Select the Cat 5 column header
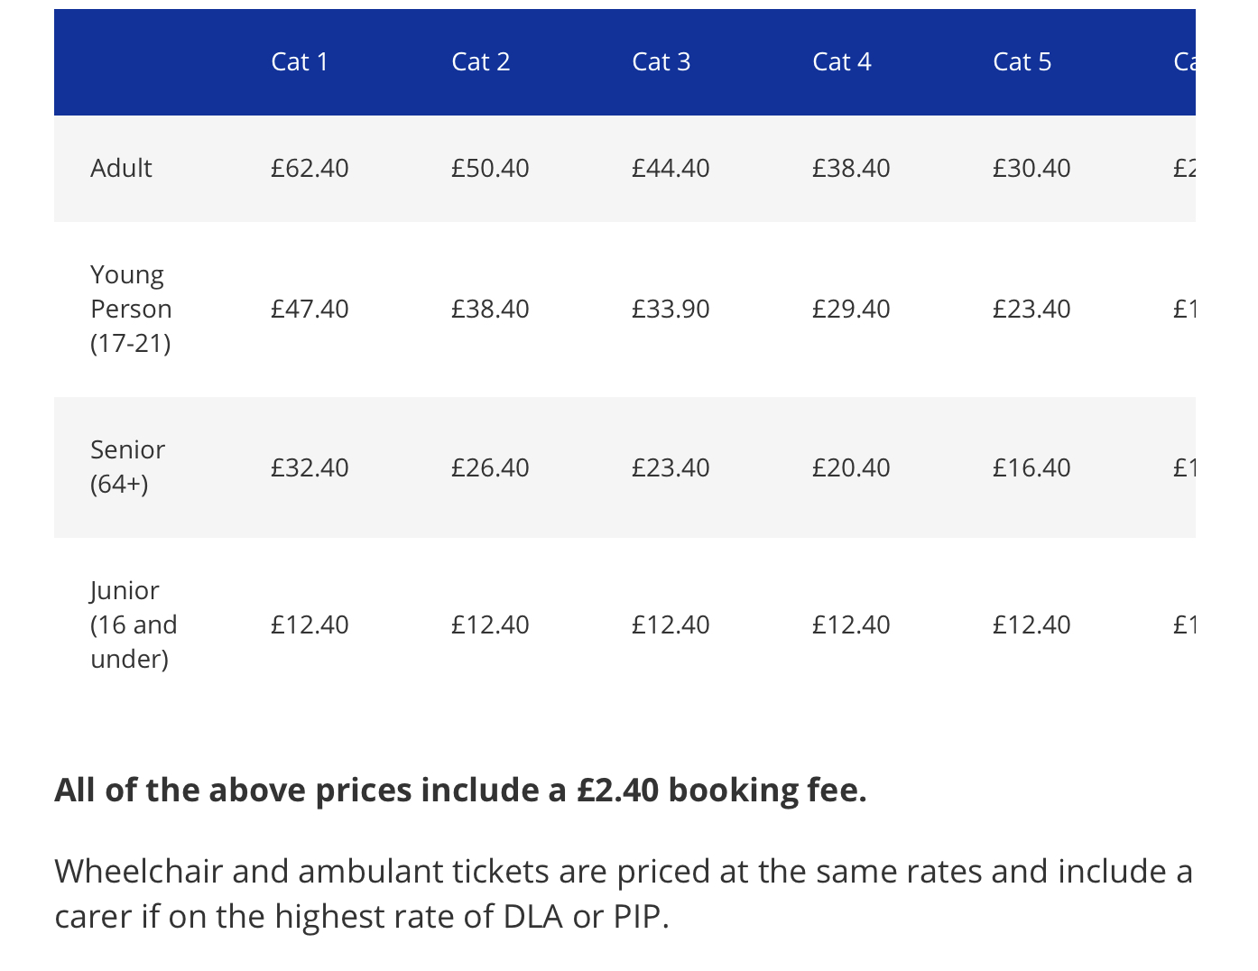1258x971 pixels. 1022,61
